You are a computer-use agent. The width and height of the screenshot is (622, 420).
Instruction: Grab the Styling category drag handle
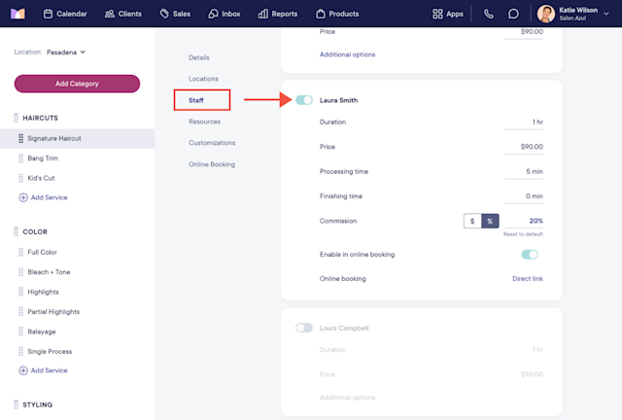[16, 404]
